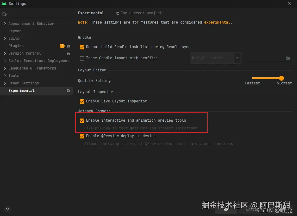Click the 'For current project' icon next to Experimental header
Viewport: 297px width, 216px height.
tap(118, 13)
